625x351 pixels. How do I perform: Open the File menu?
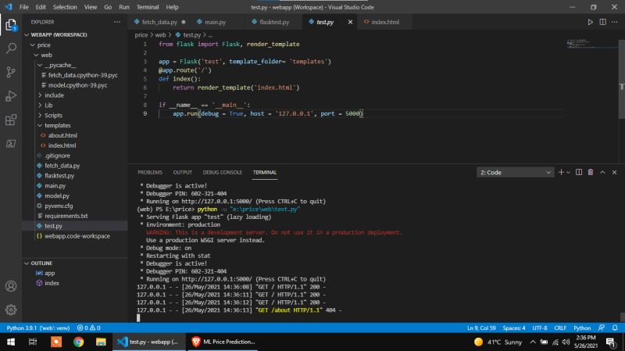(x=24, y=7)
